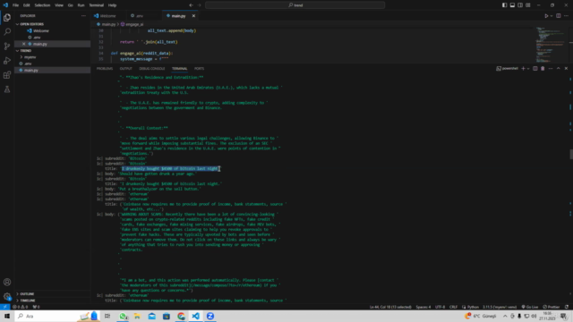
Task: Open the new terminal profile dropdown
Action: 528,69
